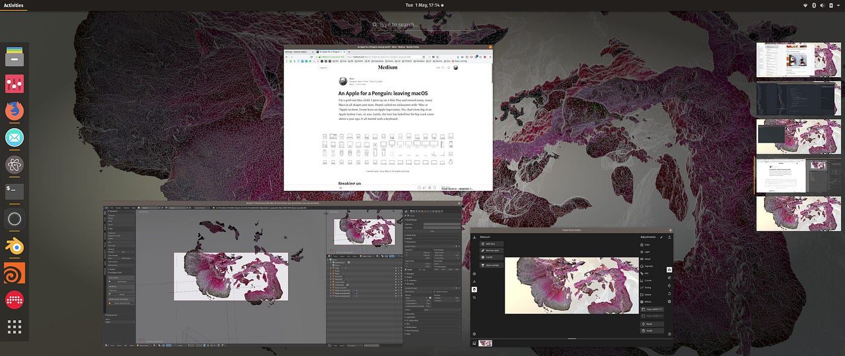
Task: Click Add Face in Polarr Retouch panel
Action: 491,244
